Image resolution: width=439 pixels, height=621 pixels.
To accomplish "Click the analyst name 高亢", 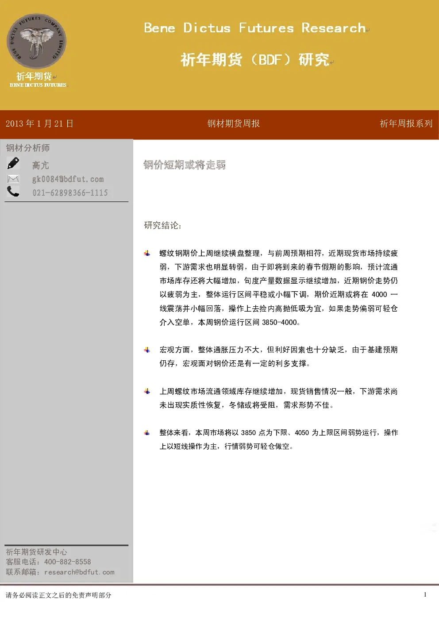I will [x=40, y=166].
